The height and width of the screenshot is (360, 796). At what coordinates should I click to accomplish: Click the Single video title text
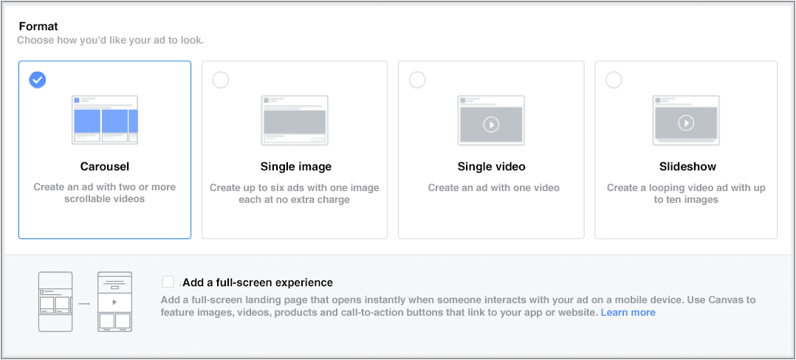coord(492,166)
